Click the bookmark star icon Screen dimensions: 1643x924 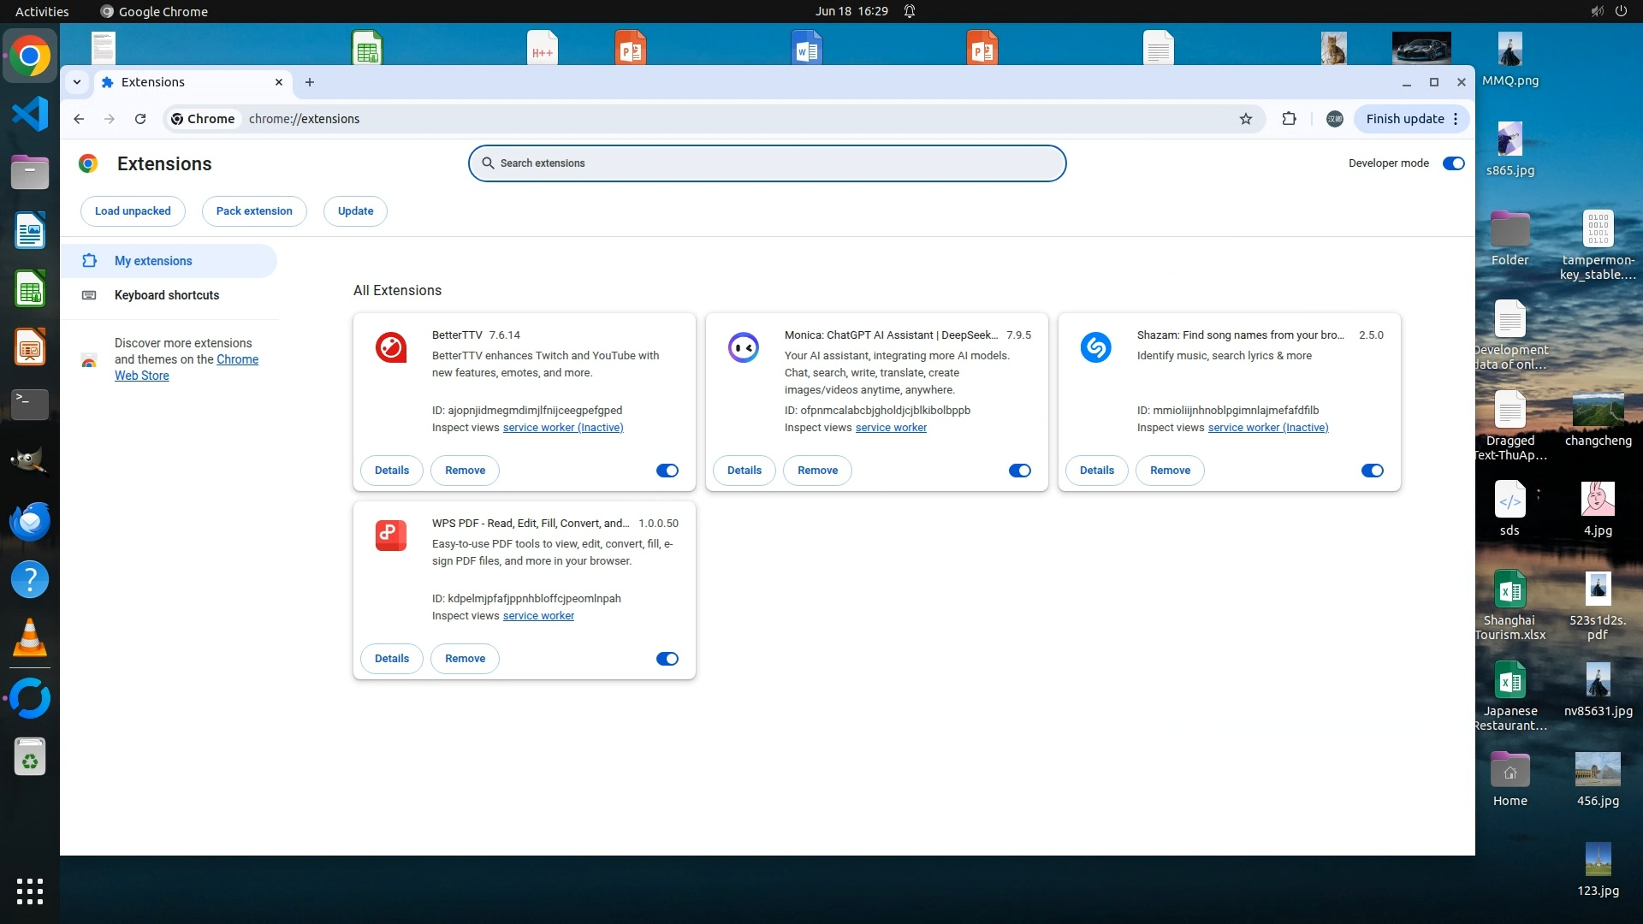1246,119
